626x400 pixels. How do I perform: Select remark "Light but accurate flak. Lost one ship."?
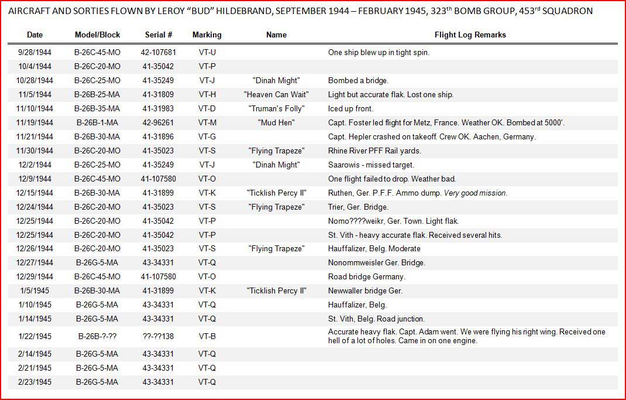click(391, 94)
